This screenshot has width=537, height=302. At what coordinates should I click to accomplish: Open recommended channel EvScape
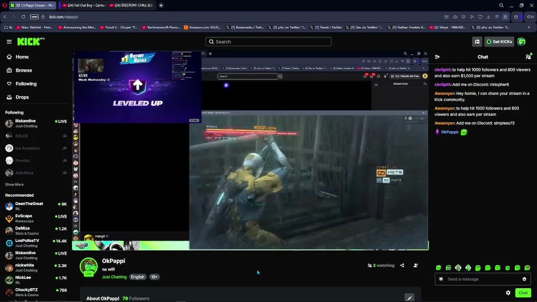point(36,218)
